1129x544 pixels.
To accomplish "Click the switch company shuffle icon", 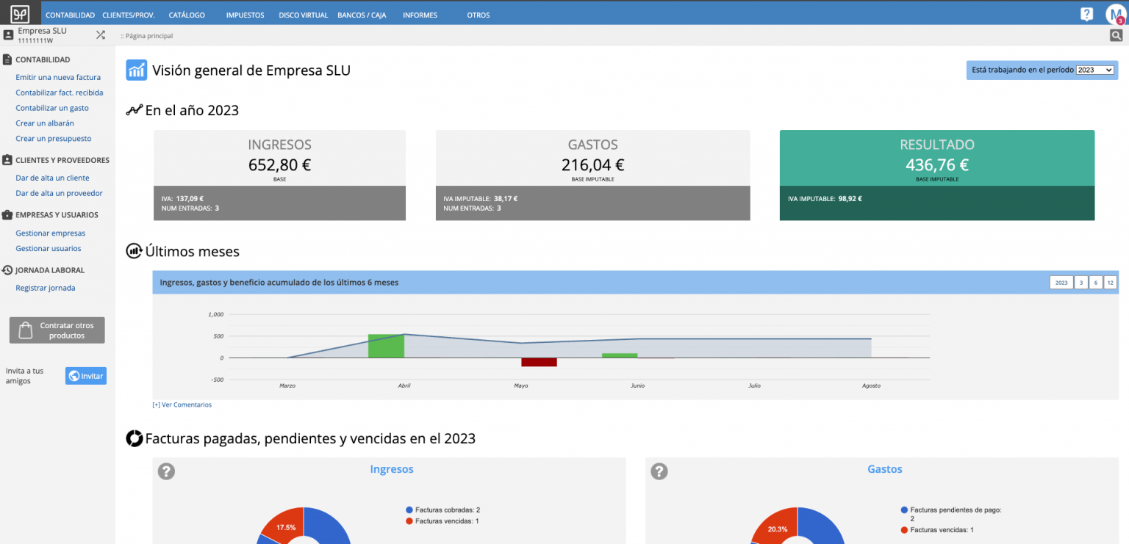I will tap(101, 35).
